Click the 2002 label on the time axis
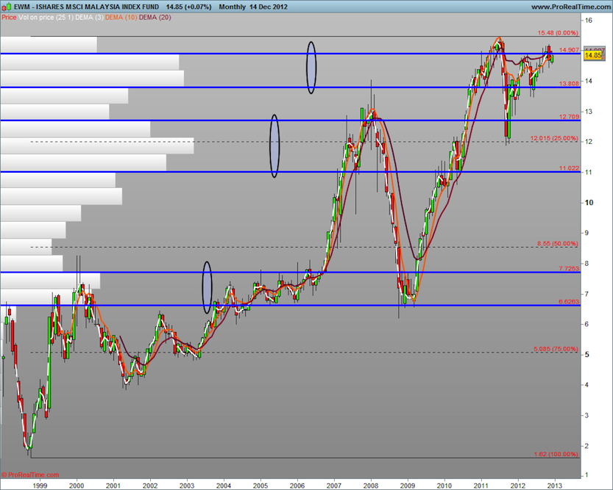The image size is (613, 490). 150,486
